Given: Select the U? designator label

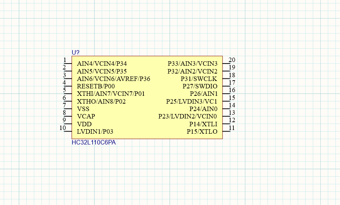Looking at the screenshot, I should (x=75, y=52).
